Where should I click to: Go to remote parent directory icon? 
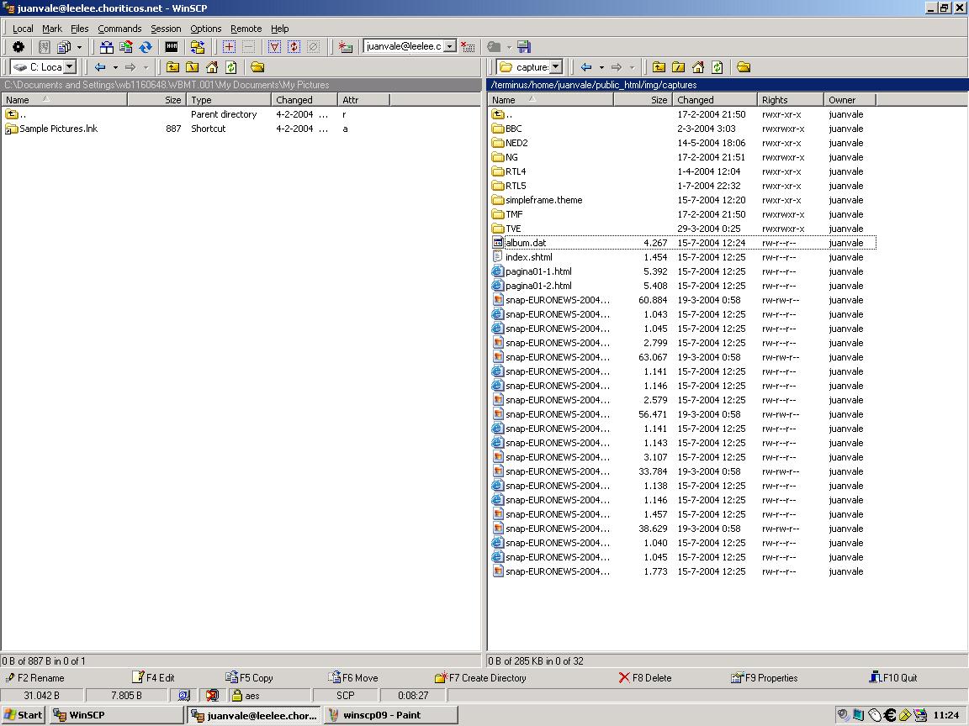click(x=659, y=67)
